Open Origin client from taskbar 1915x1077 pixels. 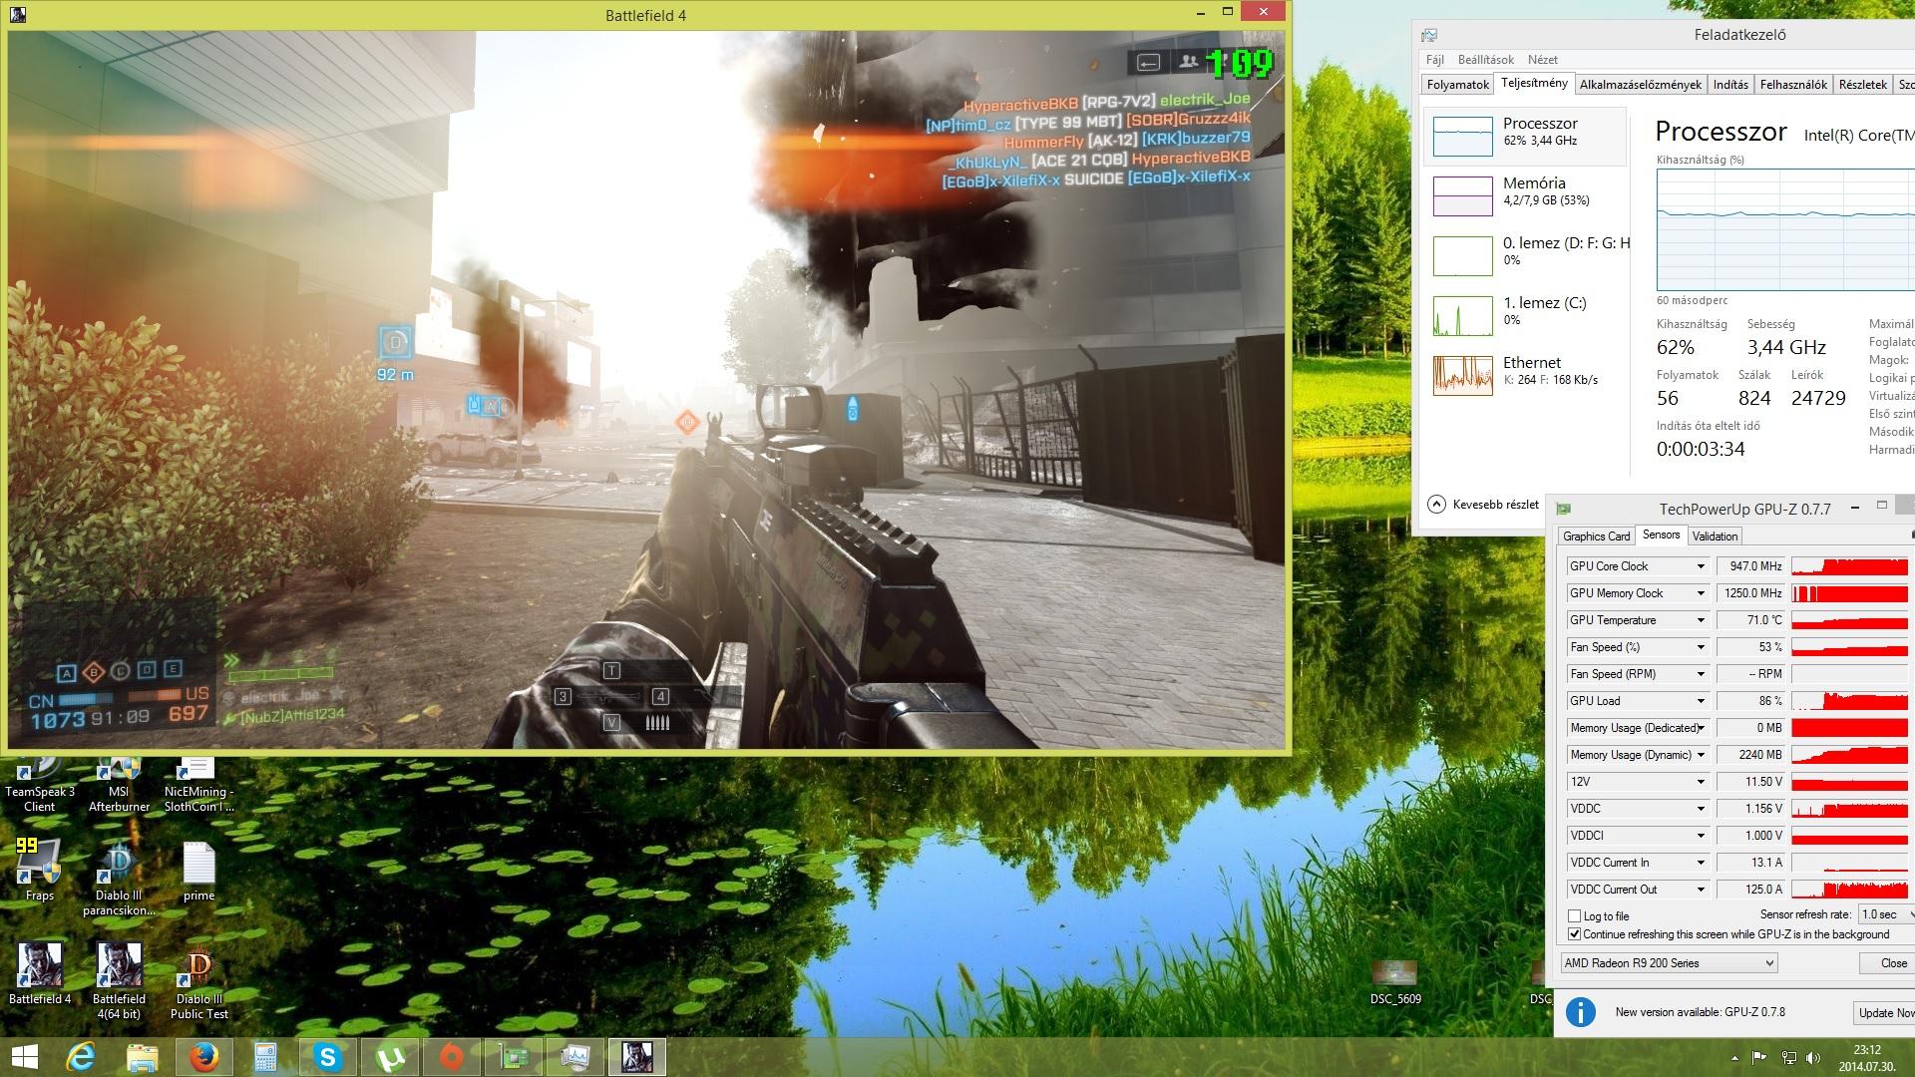click(452, 1057)
